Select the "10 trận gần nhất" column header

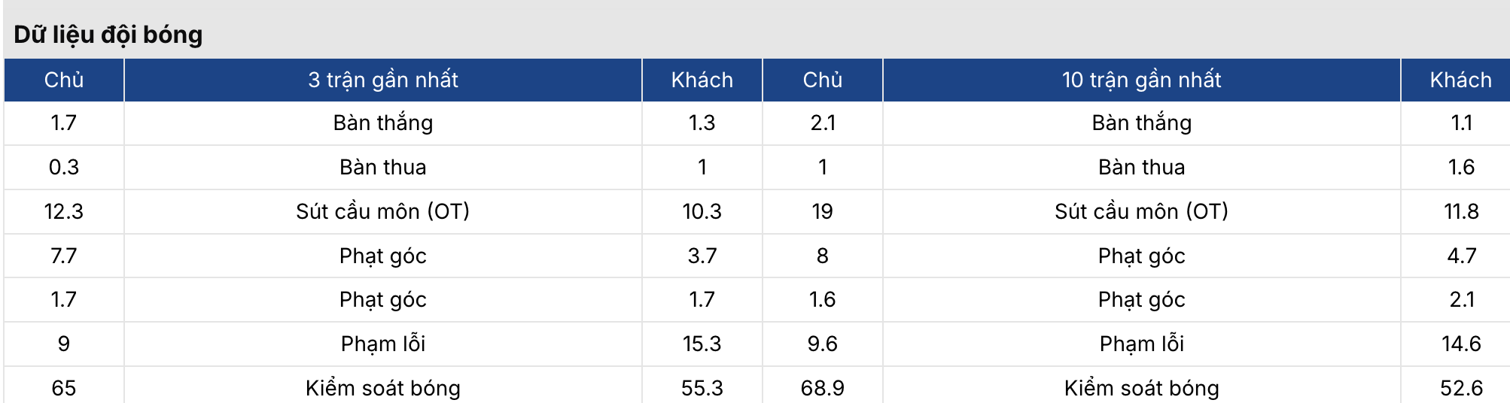[x=1141, y=80]
